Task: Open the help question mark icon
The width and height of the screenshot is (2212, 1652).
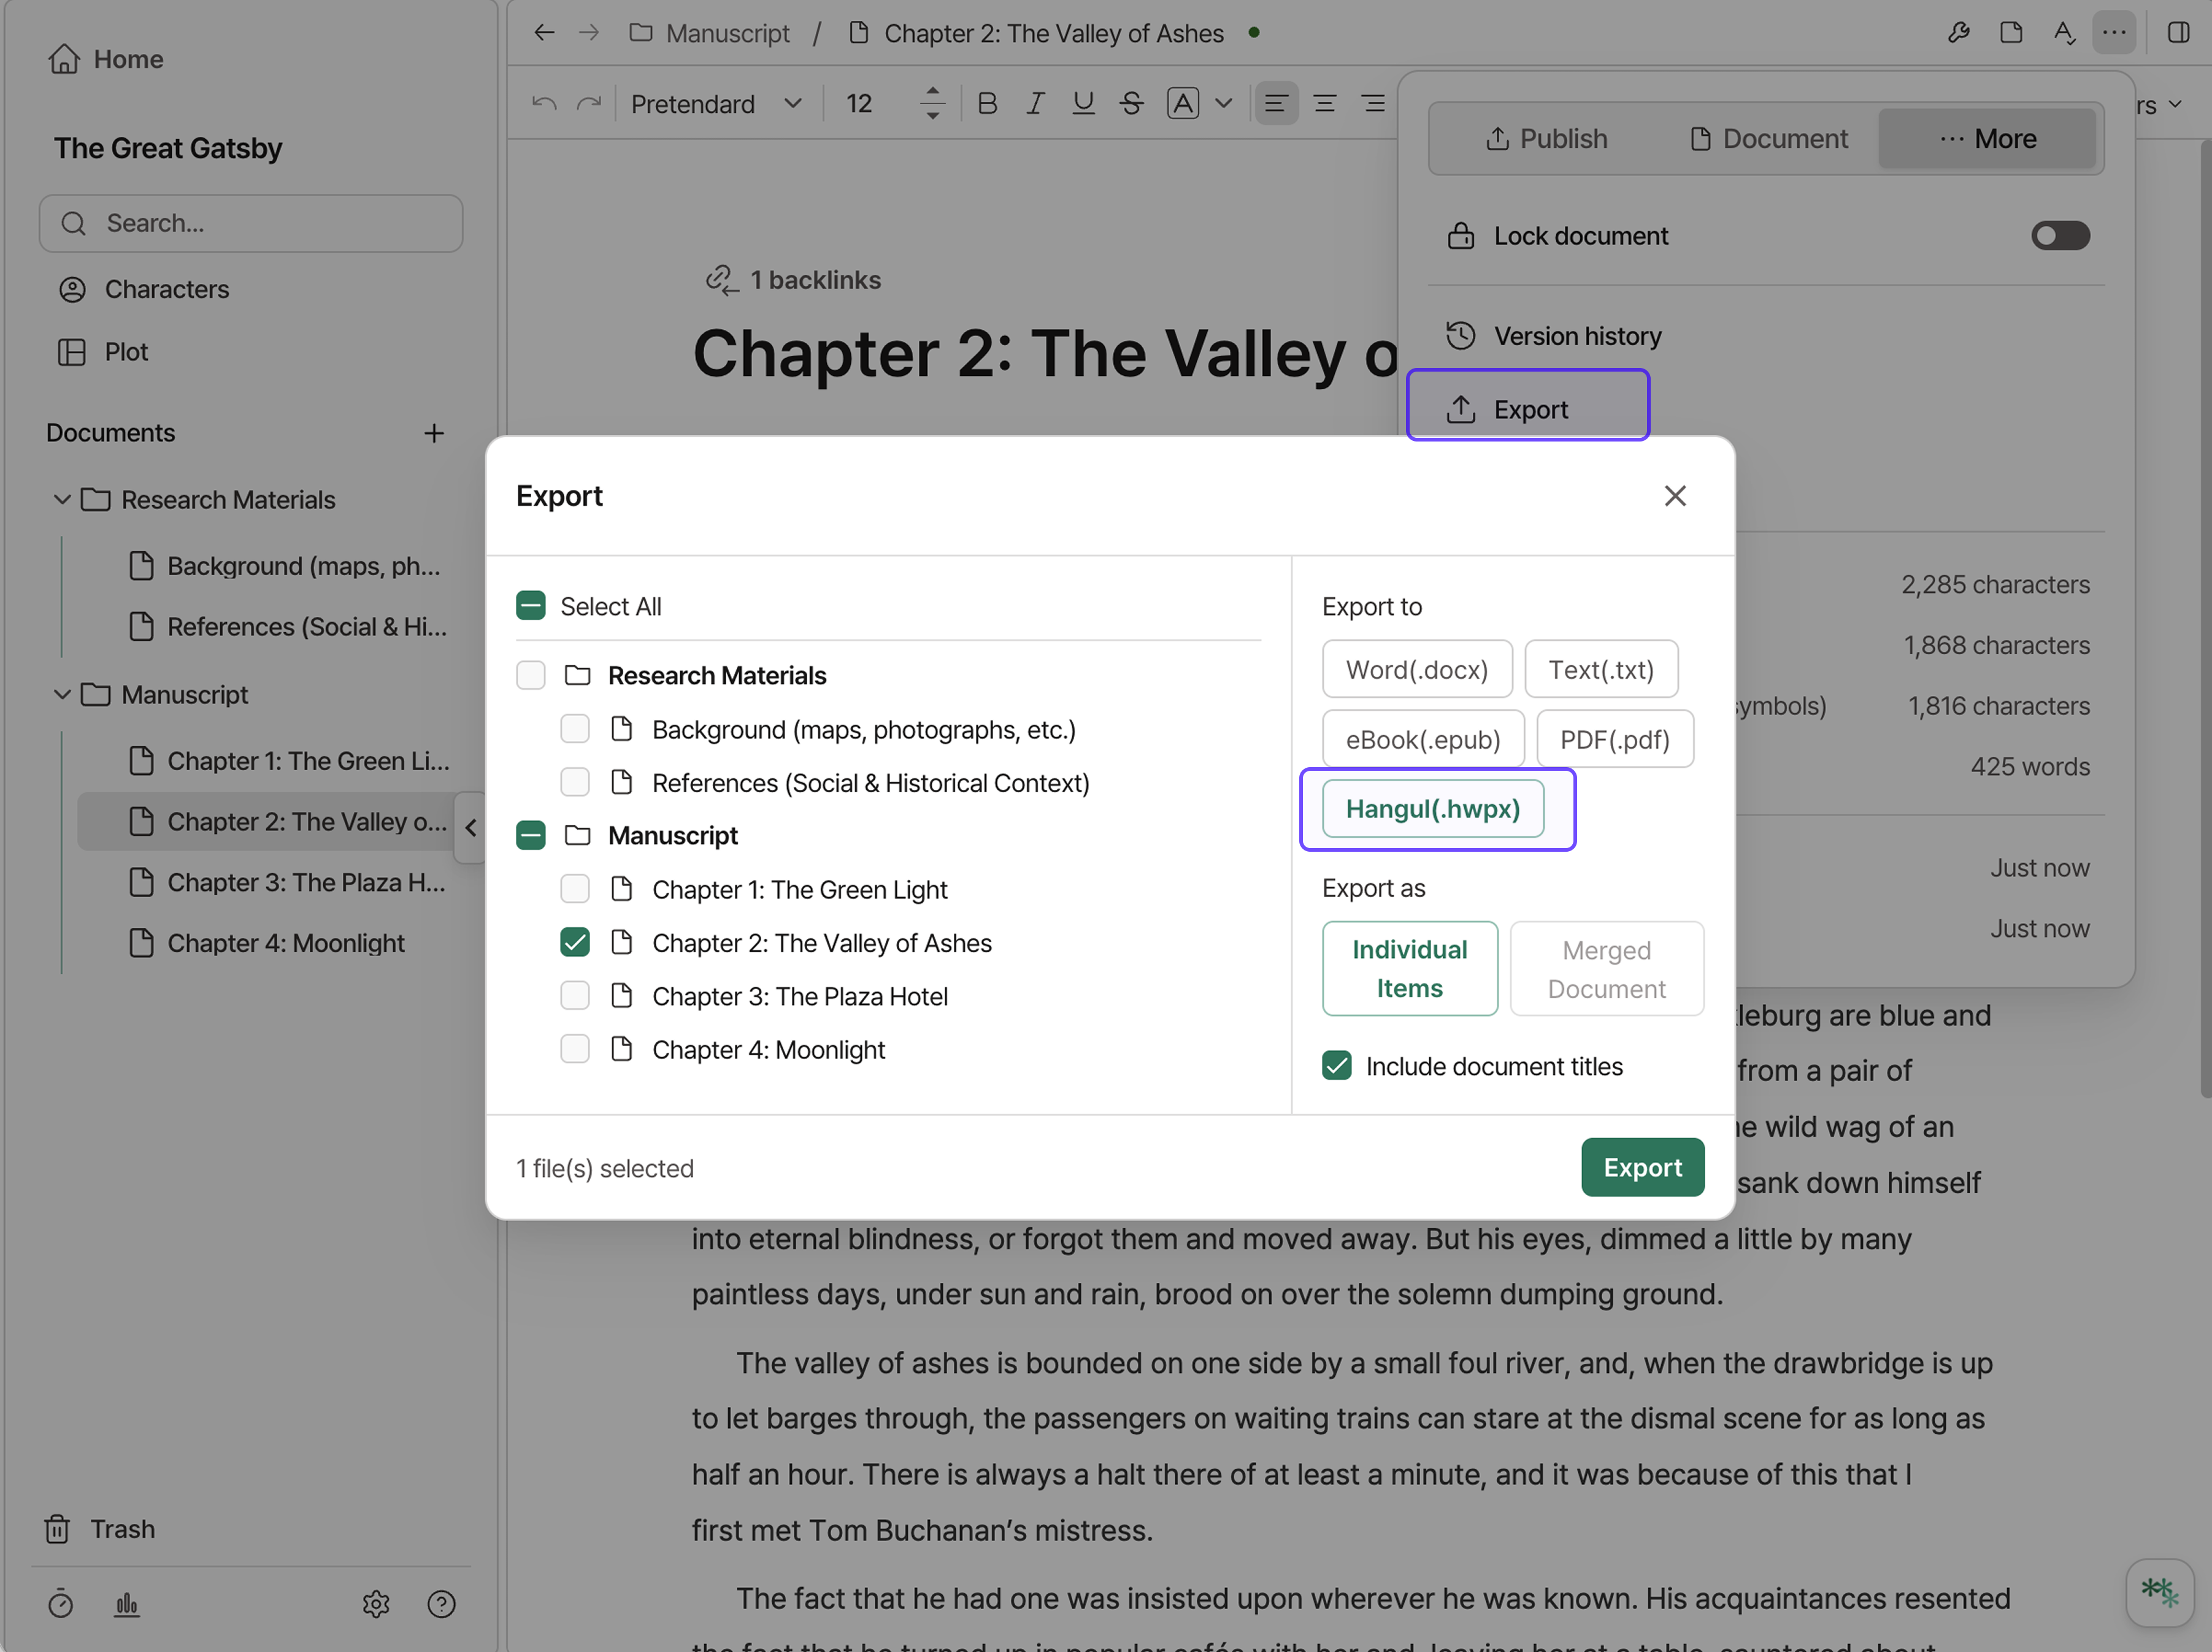Action: point(441,1604)
